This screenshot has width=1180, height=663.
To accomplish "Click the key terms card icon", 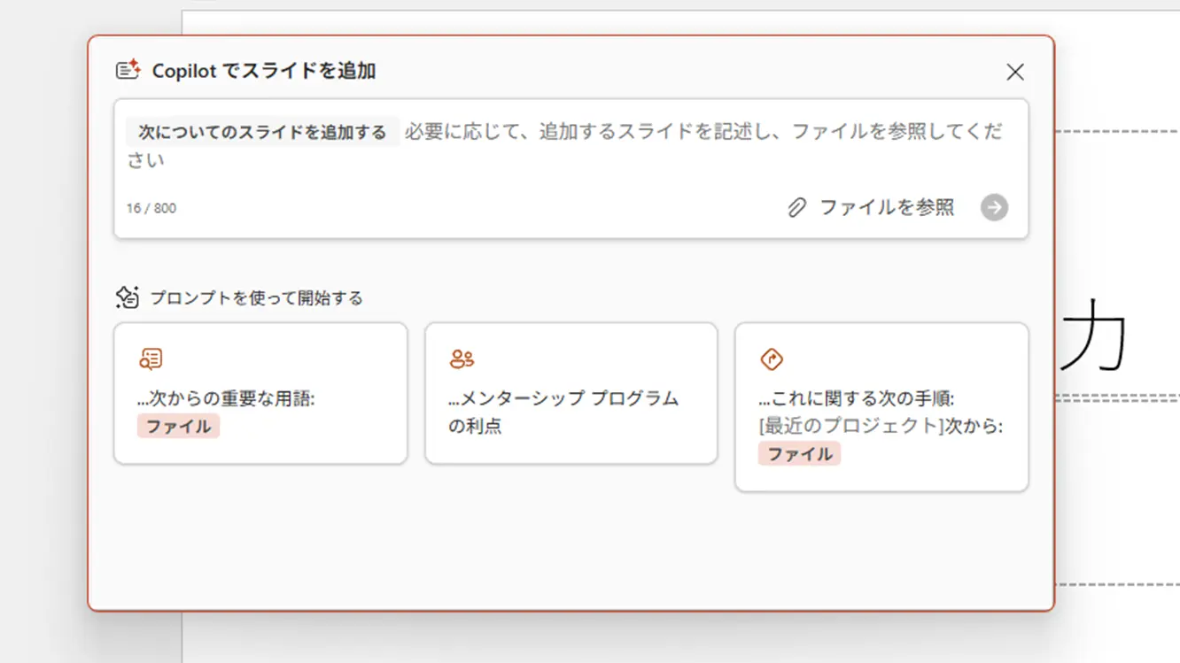I will point(151,358).
